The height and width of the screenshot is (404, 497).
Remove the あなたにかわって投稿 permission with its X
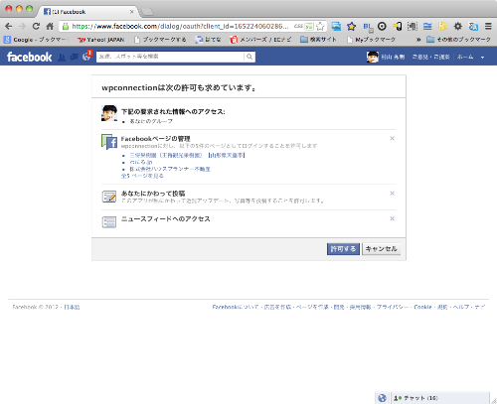[x=392, y=194]
